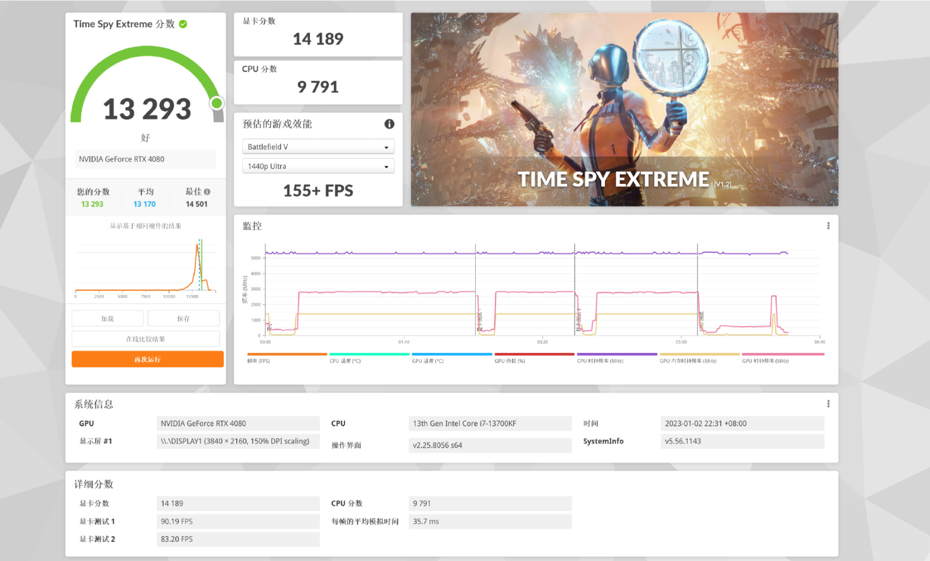930x561 pixels.
Task: Click the 显卡测试 1 value 90.19 FPS
Action: click(238, 521)
